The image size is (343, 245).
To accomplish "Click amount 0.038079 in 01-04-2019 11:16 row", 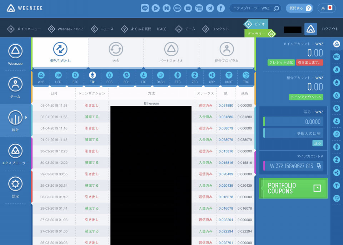I will [226, 128].
